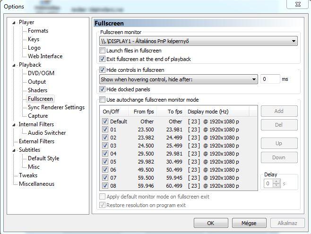Open the DVD/OGM settings page
311x234 pixels.
pyautogui.click(x=41, y=73)
